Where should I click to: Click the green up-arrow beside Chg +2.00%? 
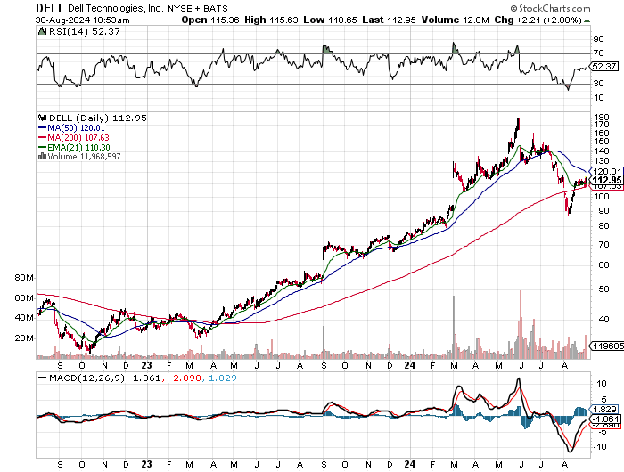(587, 20)
